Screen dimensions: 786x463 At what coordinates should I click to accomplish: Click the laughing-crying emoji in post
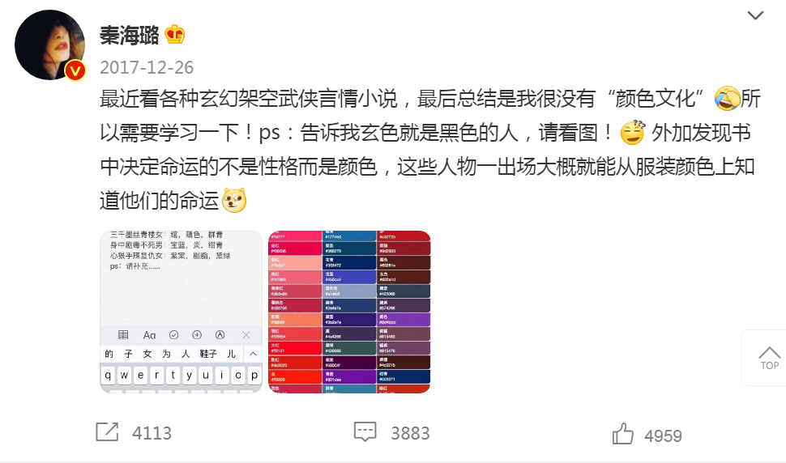728,98
